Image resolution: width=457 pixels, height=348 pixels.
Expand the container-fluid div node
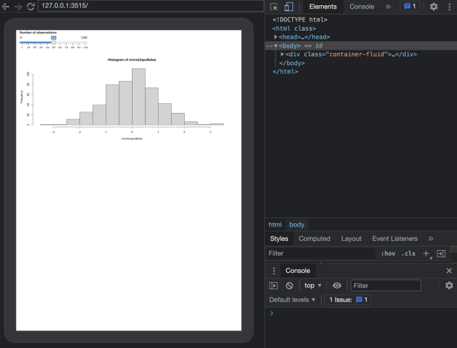(282, 54)
